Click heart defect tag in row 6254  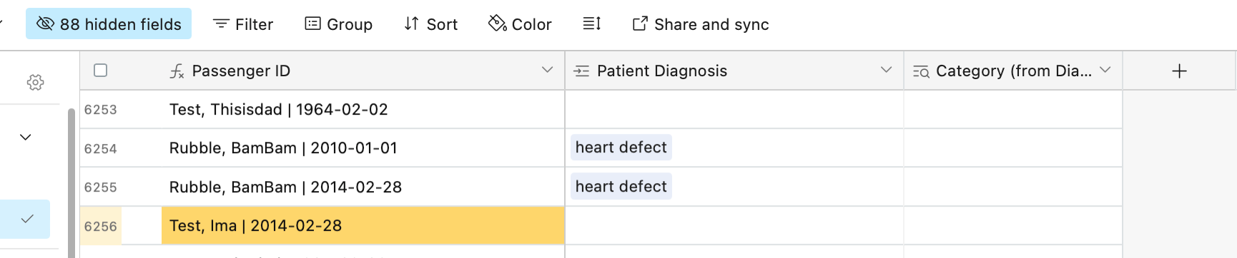click(621, 148)
